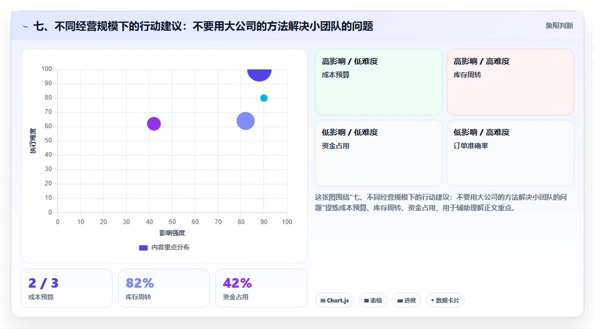Screen dimensions: 595x329
Task: Open the 高影响 / 高难度 quadrant card
Action: click(x=511, y=82)
